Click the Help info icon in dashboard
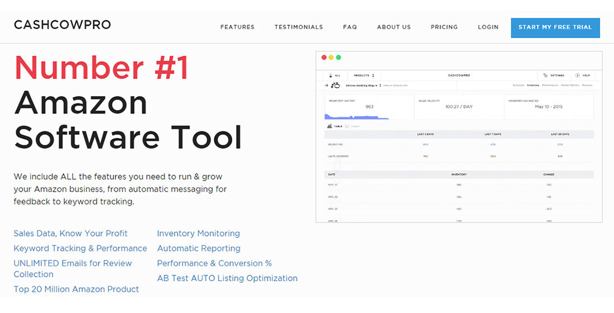The image size is (614, 313). pos(578,75)
